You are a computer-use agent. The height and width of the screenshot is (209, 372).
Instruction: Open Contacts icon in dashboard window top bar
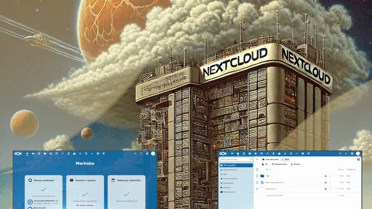pyautogui.click(x=51, y=154)
